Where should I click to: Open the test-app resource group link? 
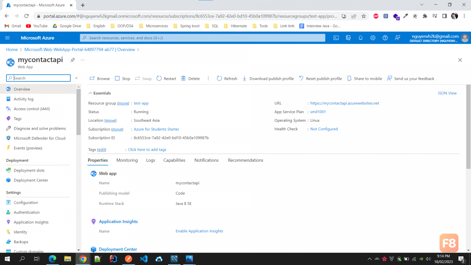coord(141,103)
